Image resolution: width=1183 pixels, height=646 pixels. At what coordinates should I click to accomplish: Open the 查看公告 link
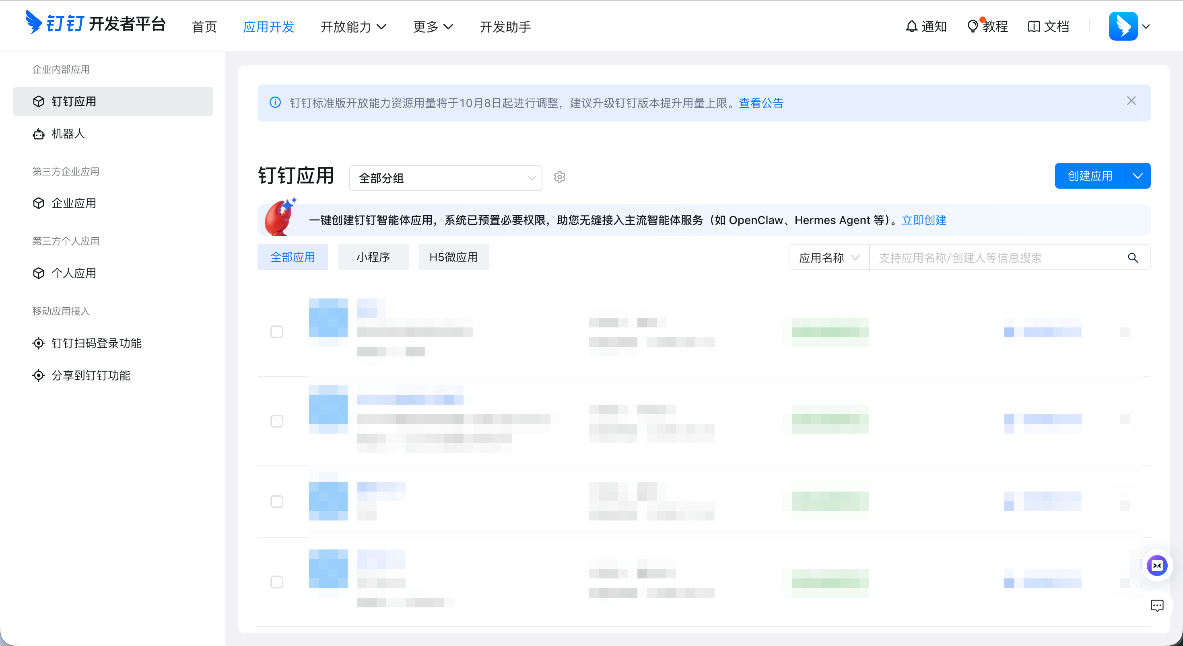pyautogui.click(x=761, y=103)
